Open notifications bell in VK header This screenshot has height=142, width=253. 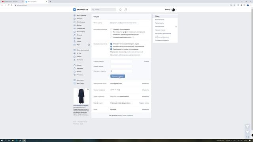coord(120,9)
